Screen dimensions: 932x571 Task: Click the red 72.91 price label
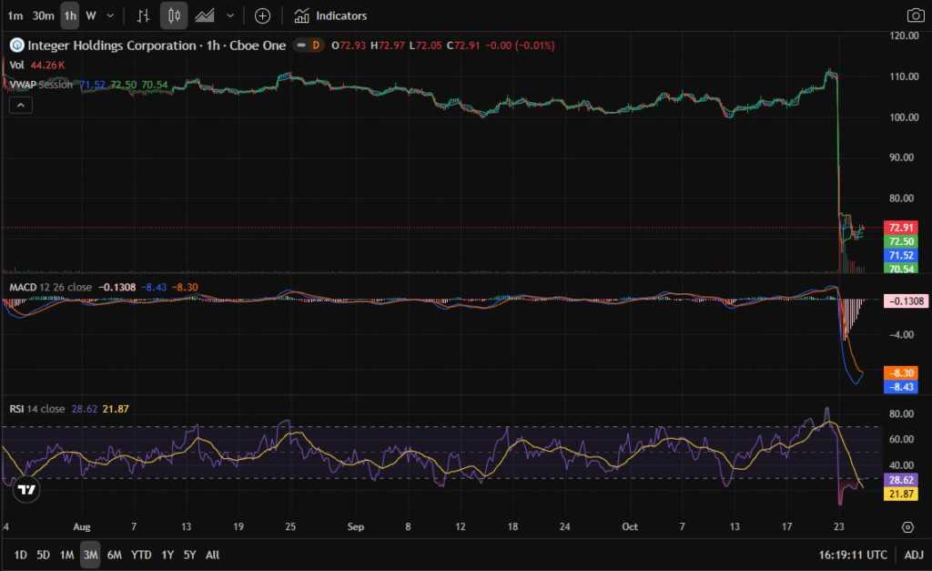(x=901, y=227)
